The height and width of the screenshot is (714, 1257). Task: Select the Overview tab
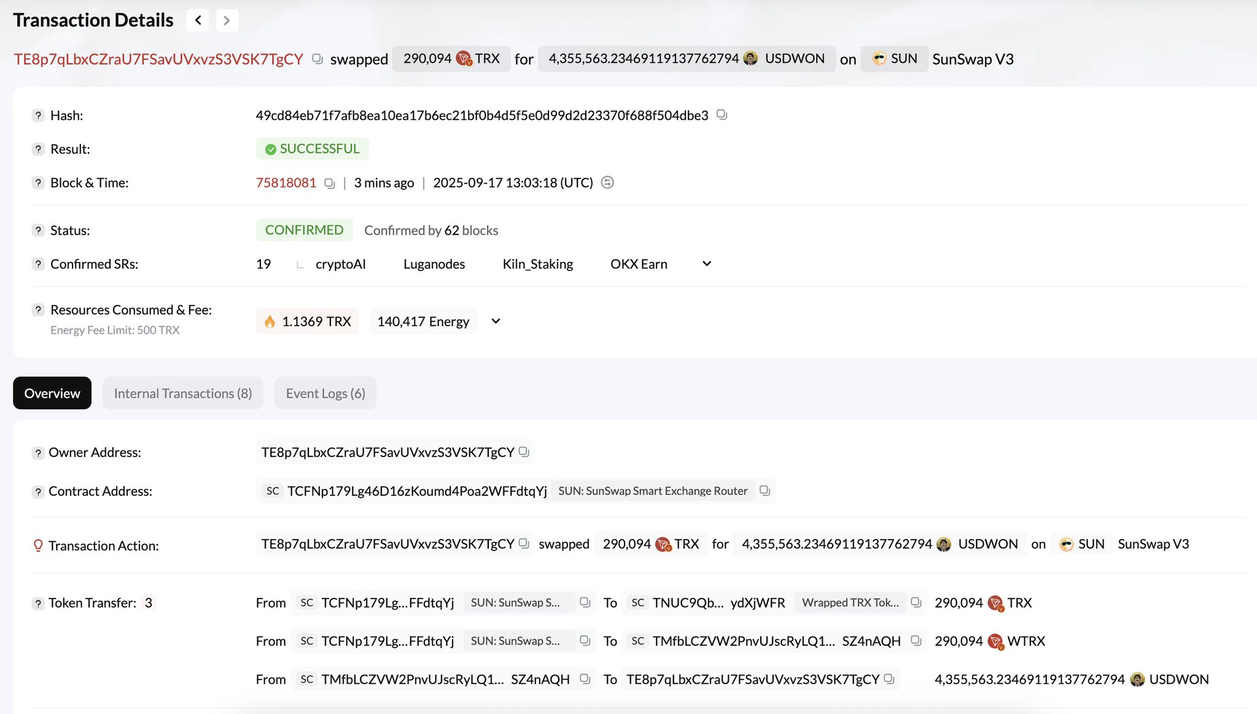[x=52, y=393]
